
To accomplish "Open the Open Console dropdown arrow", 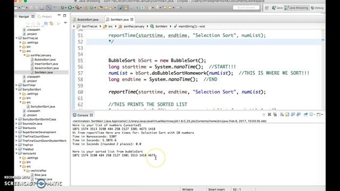I will (322, 115).
